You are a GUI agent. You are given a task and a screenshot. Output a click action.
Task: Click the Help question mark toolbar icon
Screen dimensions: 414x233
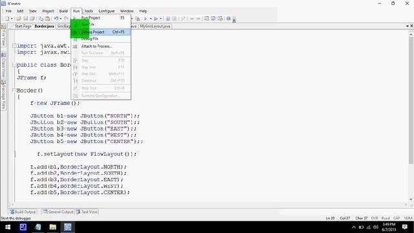[228, 19]
